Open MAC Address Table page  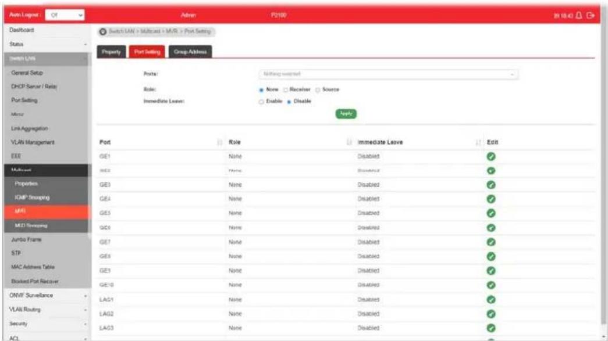click(33, 267)
